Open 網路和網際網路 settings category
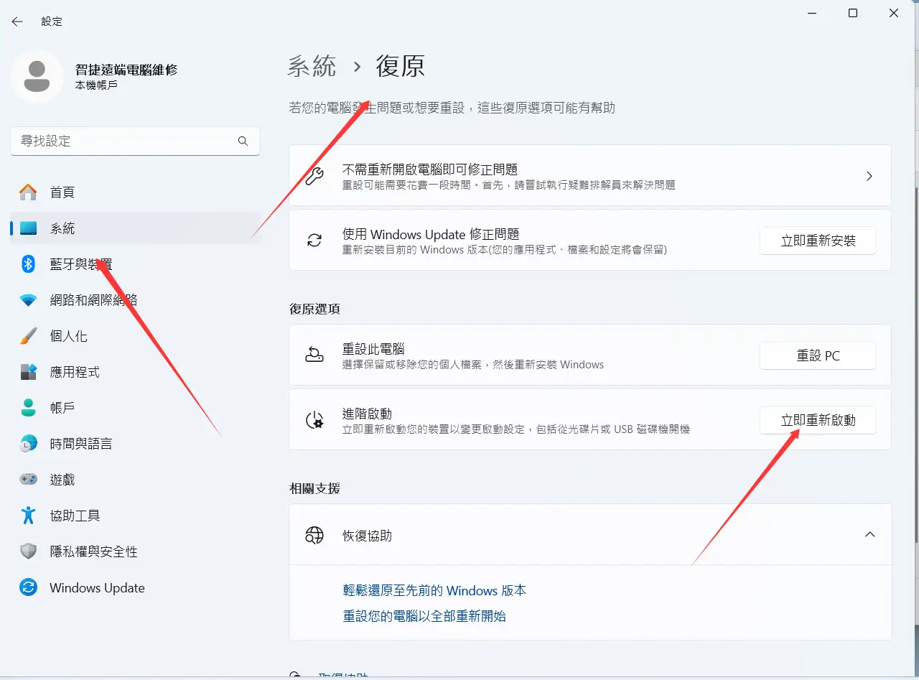The image size is (919, 680). coord(135,300)
